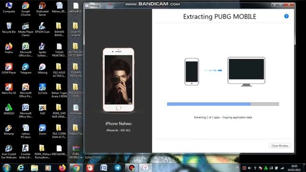The image size is (306, 172).
Task: Click the iPhone Nahwu device image
Action: point(119,80)
